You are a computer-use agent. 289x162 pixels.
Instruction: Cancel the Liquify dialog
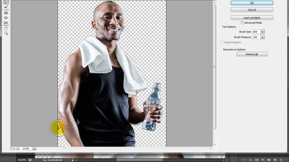(252, 10)
